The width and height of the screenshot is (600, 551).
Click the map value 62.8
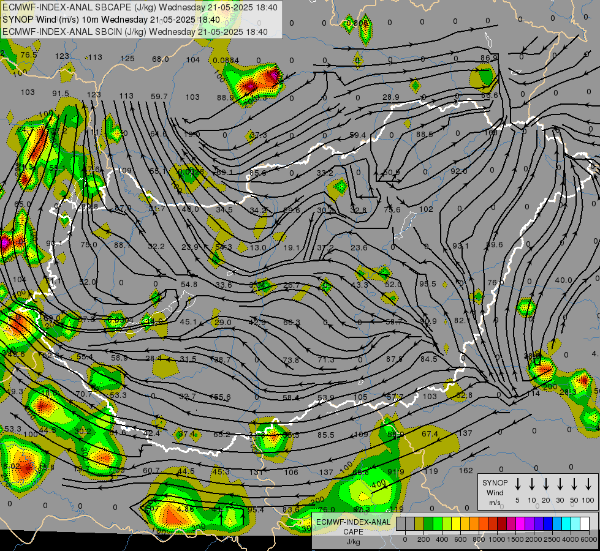click(x=464, y=395)
